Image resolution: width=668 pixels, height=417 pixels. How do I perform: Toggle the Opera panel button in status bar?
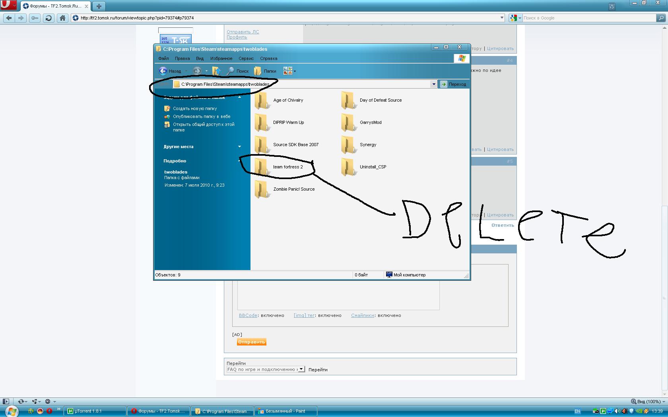6,402
